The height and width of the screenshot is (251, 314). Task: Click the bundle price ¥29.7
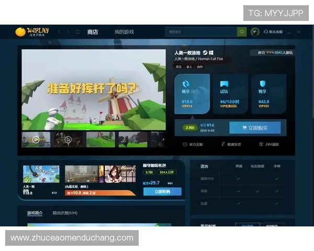[x=151, y=183]
